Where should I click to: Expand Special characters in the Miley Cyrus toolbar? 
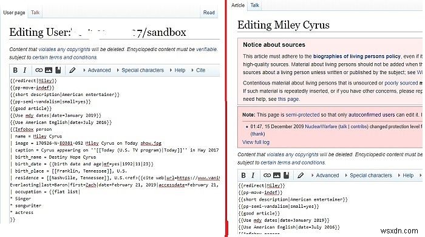pos(369,176)
